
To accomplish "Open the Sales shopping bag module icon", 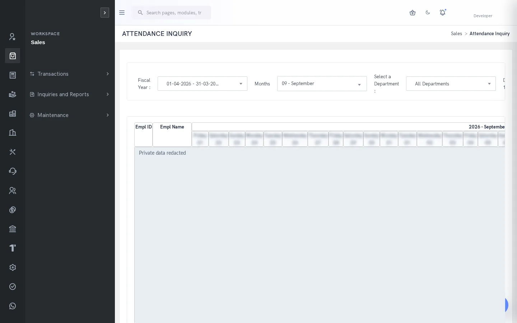I will pyautogui.click(x=13, y=56).
